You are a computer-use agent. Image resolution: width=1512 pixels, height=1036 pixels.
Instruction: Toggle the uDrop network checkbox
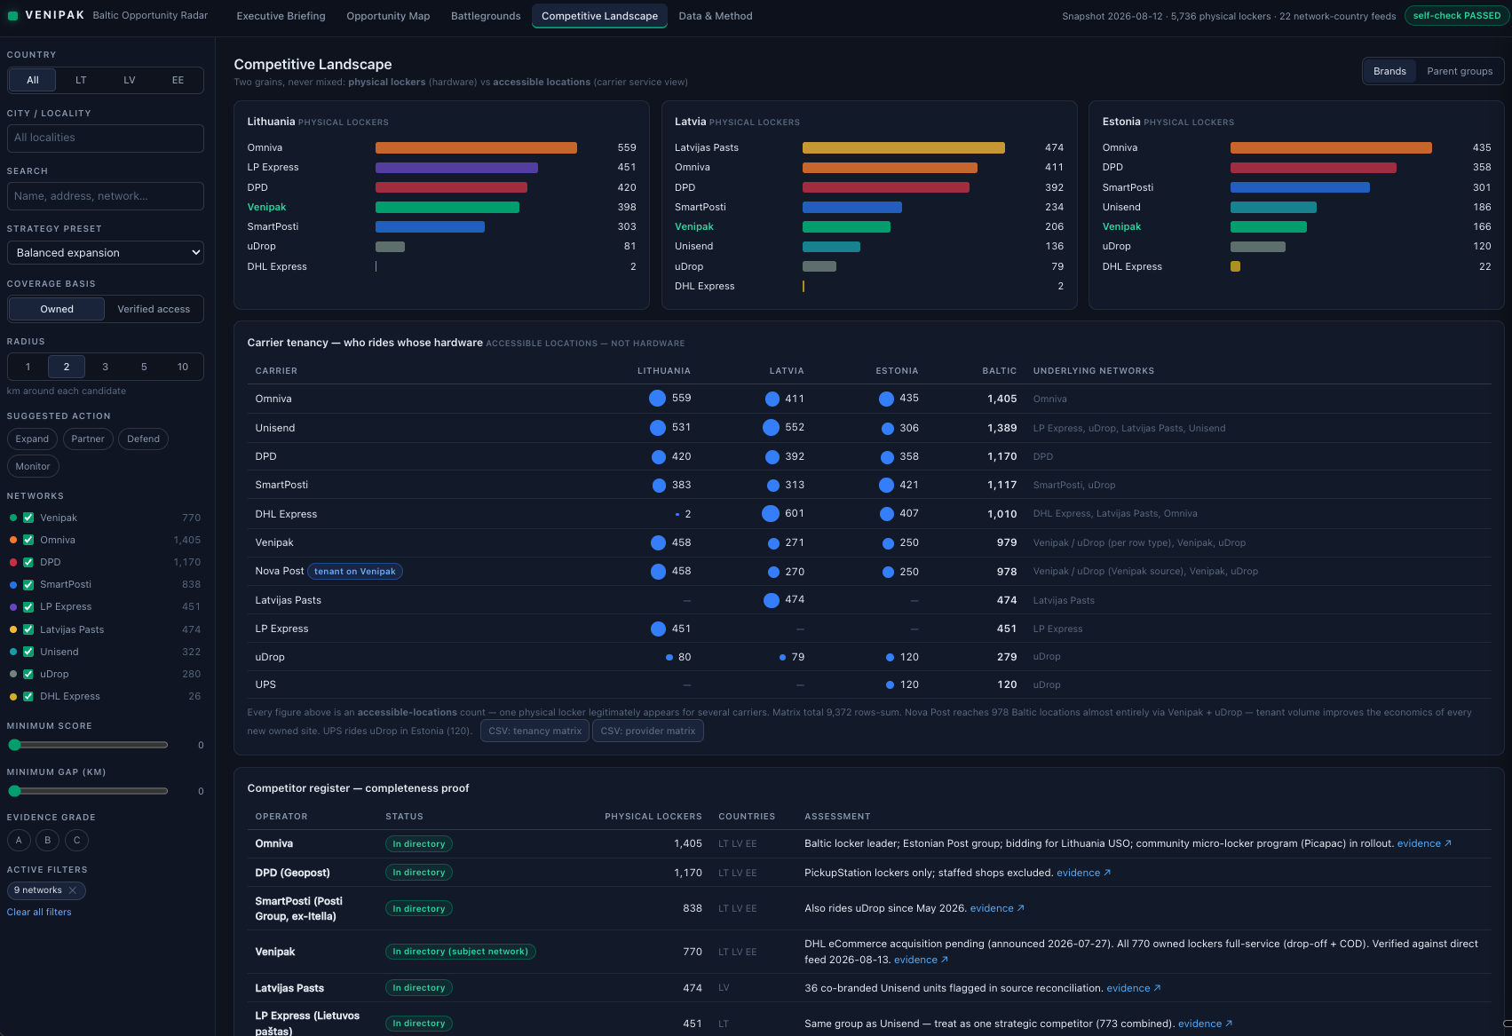point(28,674)
